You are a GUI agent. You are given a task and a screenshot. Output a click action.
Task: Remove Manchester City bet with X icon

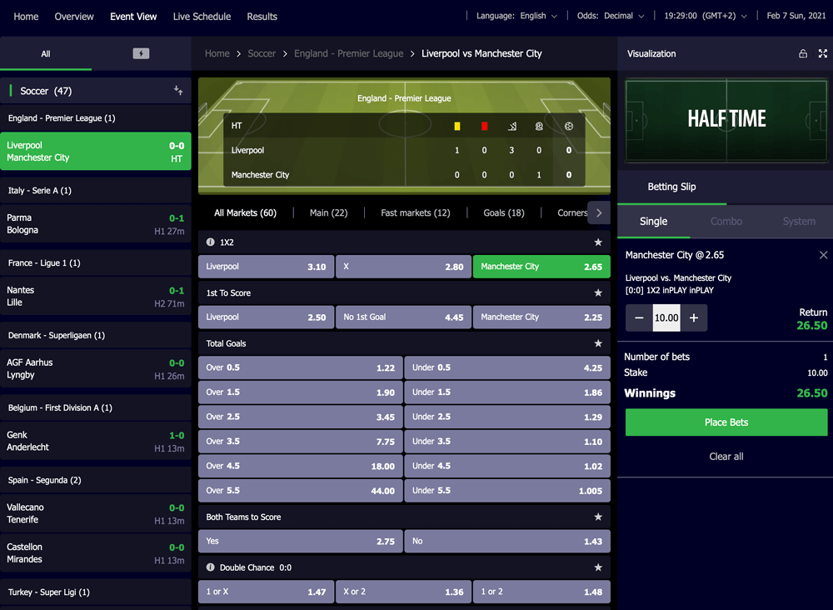coord(823,255)
